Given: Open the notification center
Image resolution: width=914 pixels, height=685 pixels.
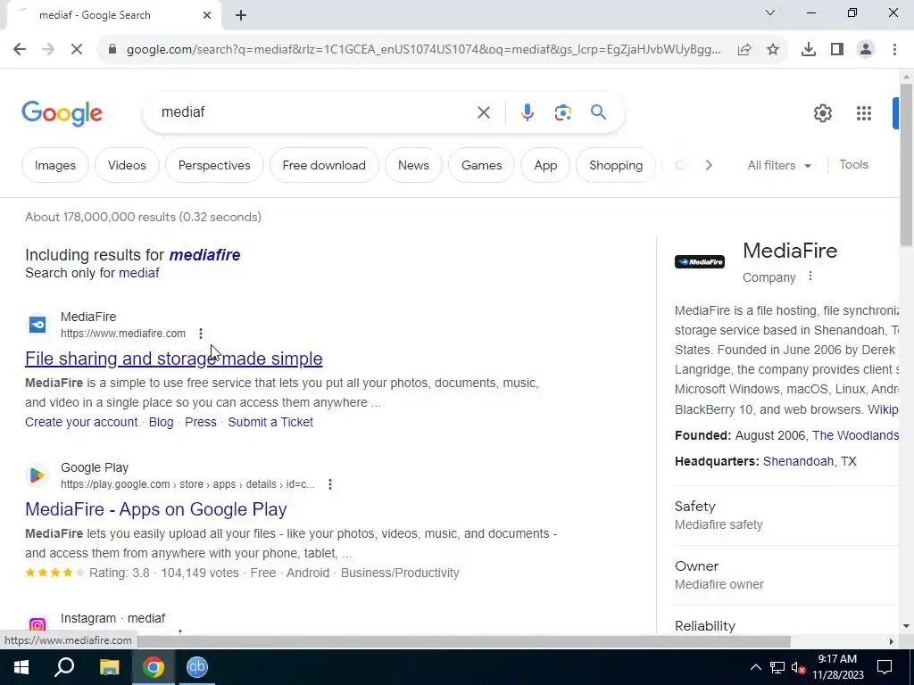Looking at the screenshot, I should click(x=885, y=667).
